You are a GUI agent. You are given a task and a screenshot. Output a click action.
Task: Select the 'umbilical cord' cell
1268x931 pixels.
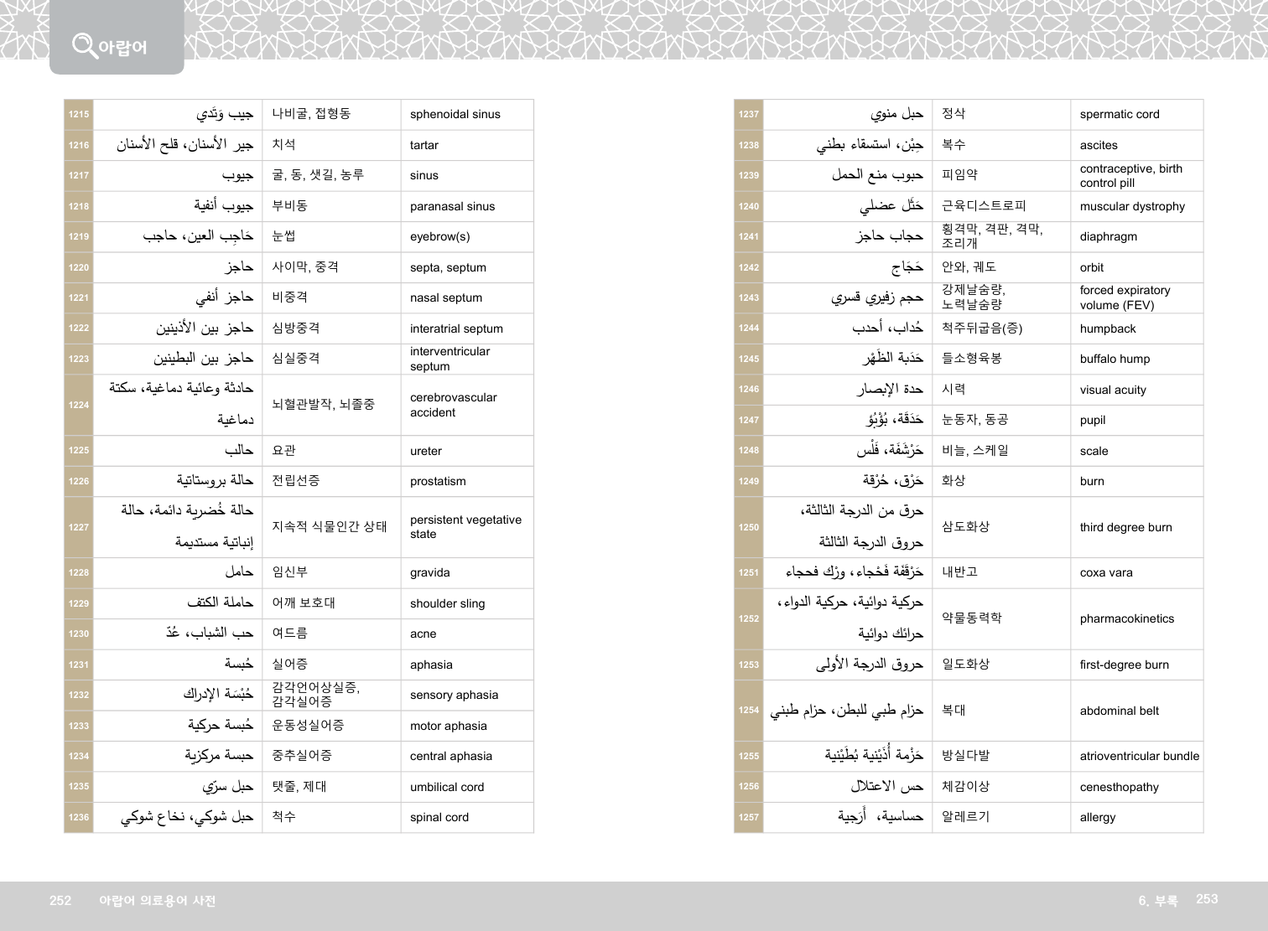point(447,787)
